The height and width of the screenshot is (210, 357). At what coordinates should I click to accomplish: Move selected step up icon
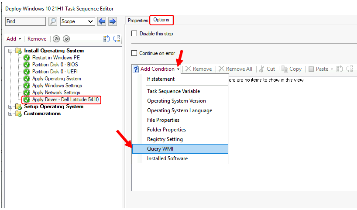pyautogui.click(x=56, y=39)
